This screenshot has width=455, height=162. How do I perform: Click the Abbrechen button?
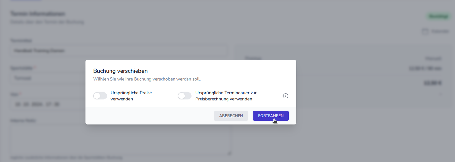231,116
